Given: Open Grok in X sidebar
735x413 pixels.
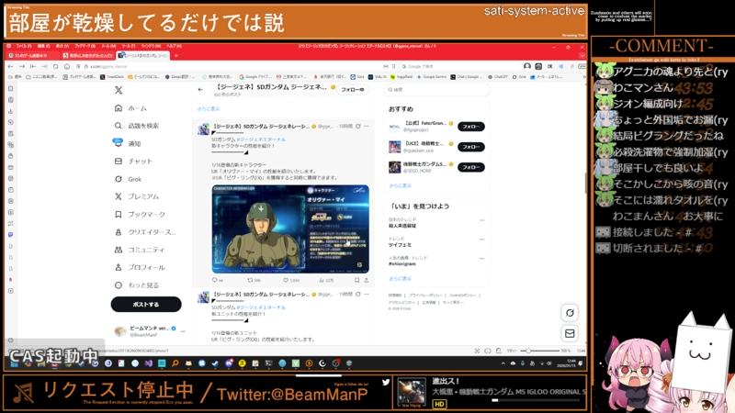Looking at the screenshot, I should pos(128,179).
